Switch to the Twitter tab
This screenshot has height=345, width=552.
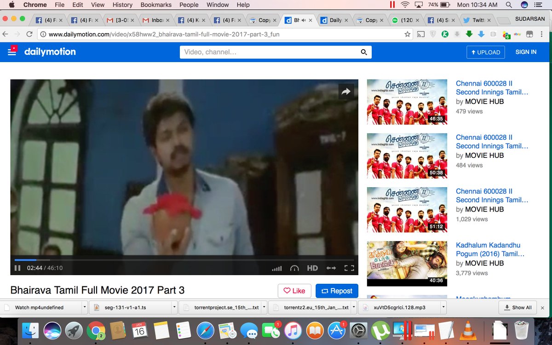pos(477,20)
